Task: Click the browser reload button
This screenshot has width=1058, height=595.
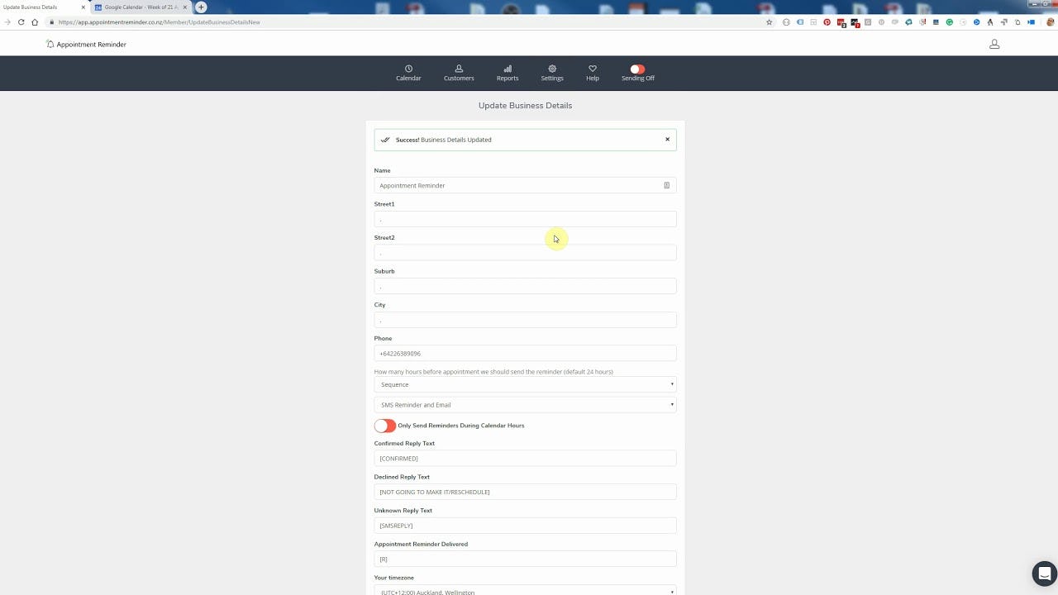Action: coord(21,22)
